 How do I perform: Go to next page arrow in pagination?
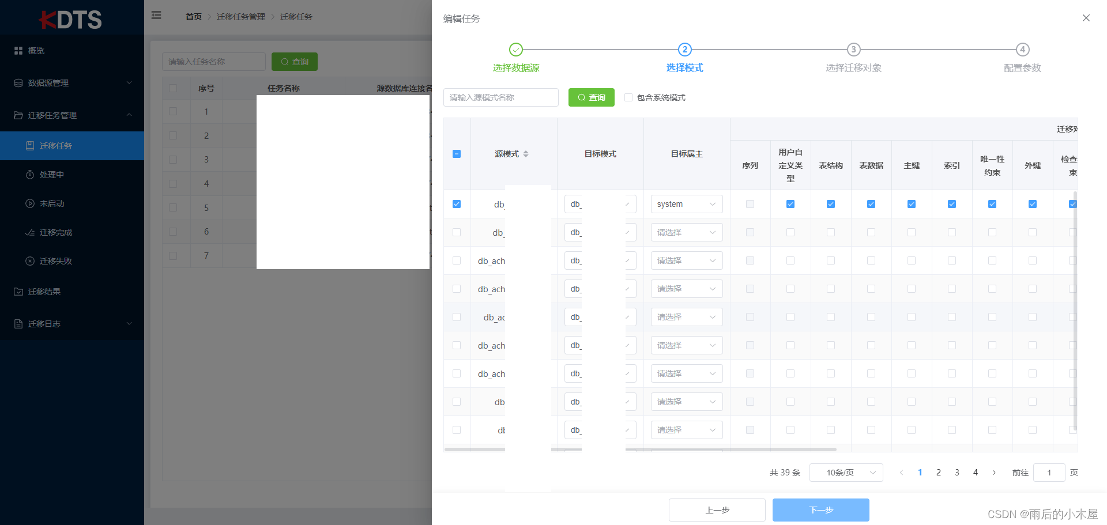click(994, 473)
